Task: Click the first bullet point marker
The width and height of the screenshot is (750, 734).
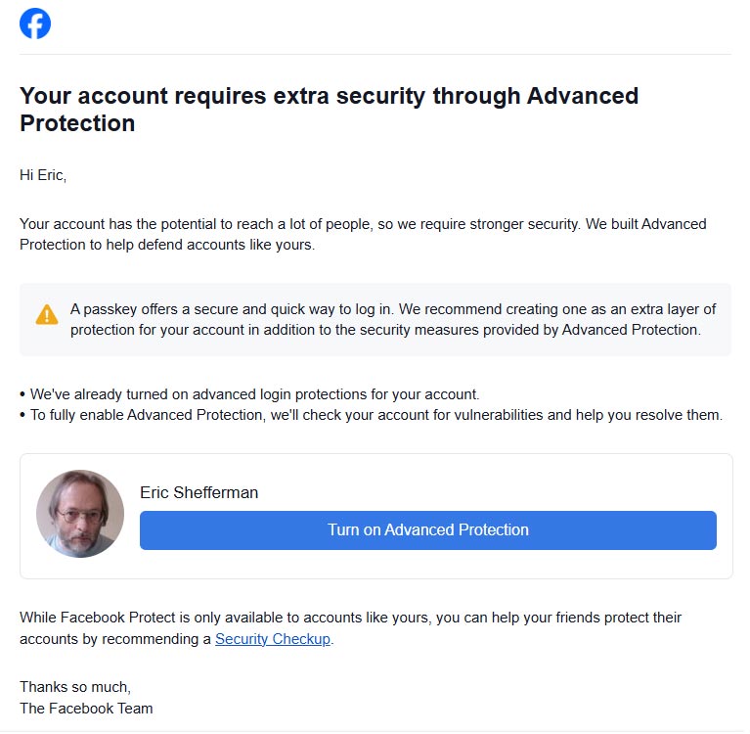Action: 22,395
